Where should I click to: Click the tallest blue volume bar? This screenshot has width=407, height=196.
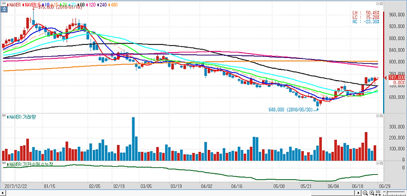pos(133,139)
